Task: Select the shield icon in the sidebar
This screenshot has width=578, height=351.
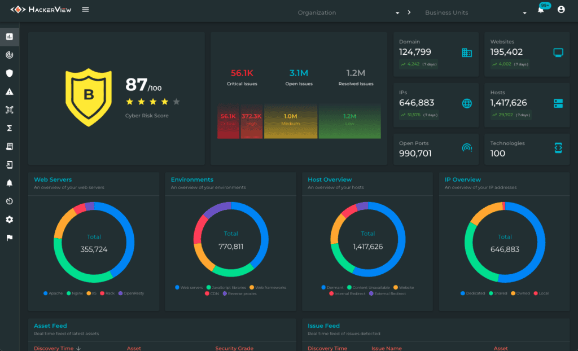Action: (x=10, y=73)
